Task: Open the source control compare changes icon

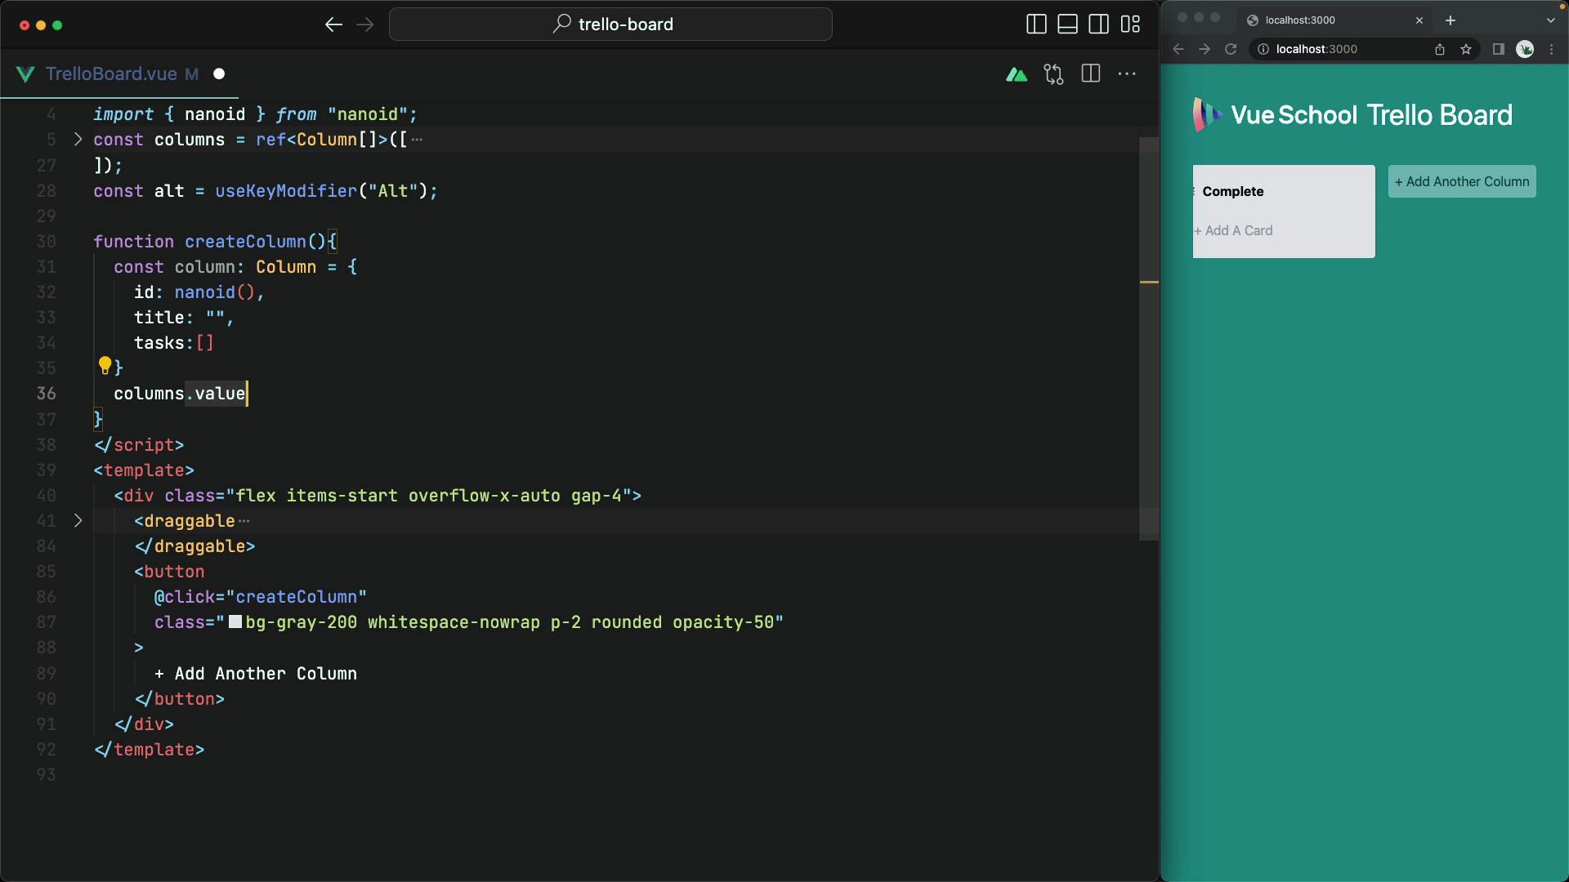Action: (1053, 74)
